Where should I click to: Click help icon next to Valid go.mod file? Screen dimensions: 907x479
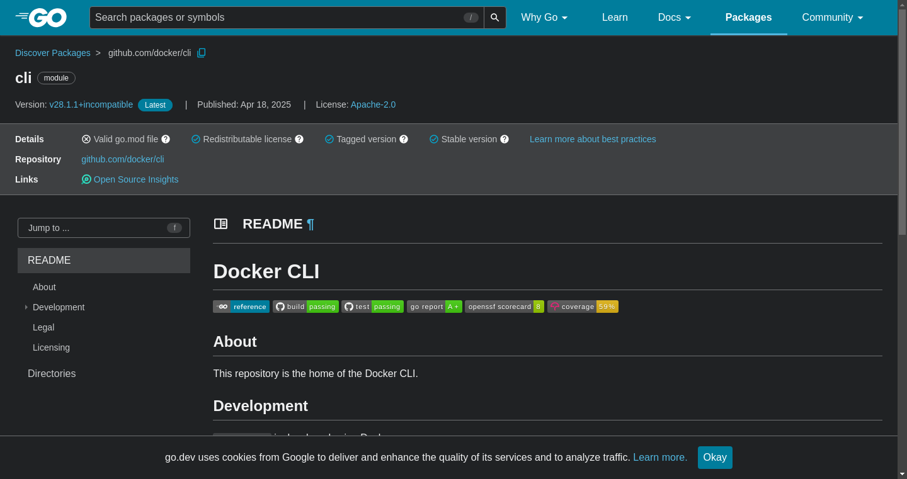tap(166, 139)
